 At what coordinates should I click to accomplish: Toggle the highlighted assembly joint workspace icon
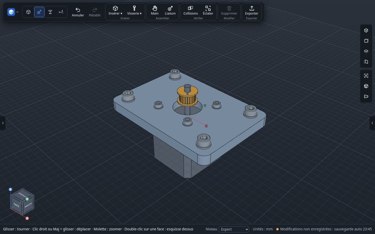point(39,12)
